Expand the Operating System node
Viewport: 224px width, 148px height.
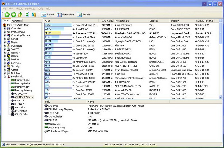click(4, 35)
